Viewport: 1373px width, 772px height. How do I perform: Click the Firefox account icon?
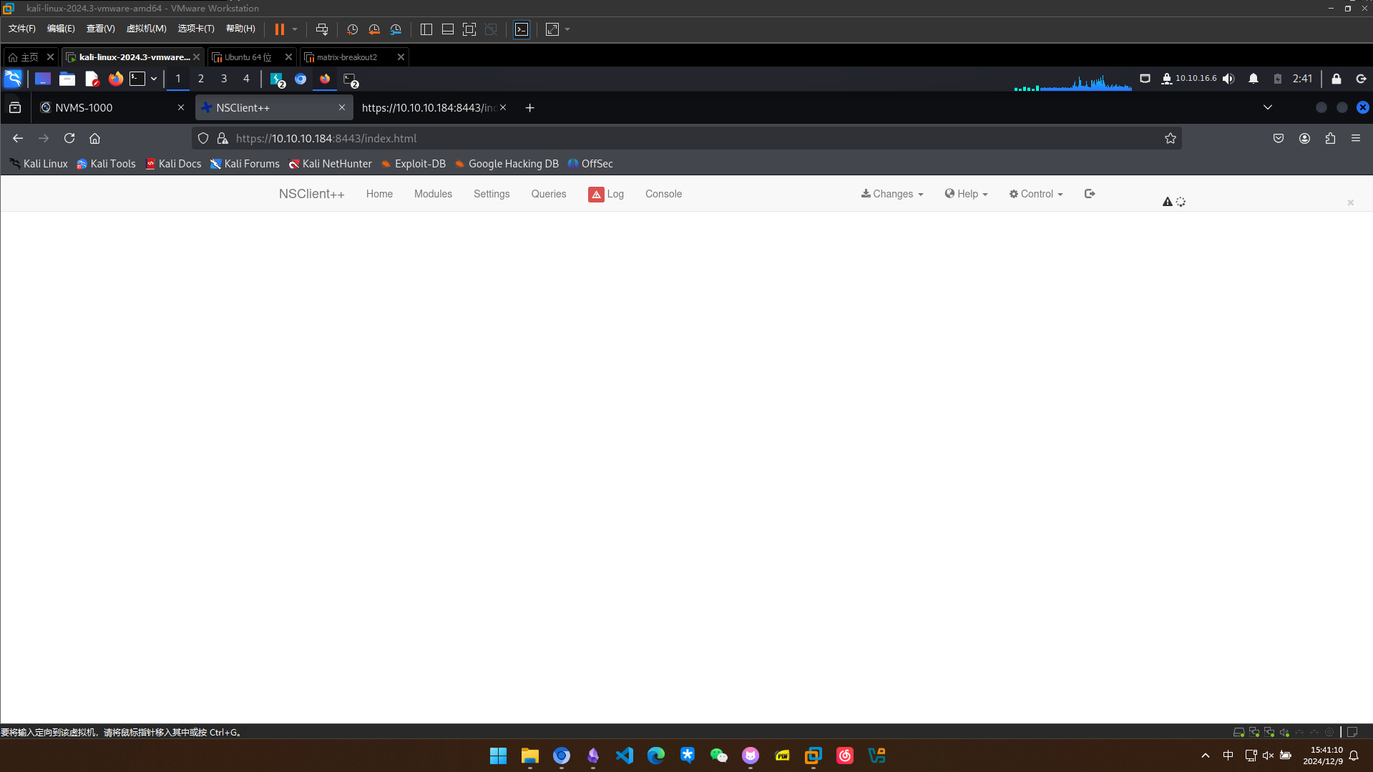click(1304, 138)
